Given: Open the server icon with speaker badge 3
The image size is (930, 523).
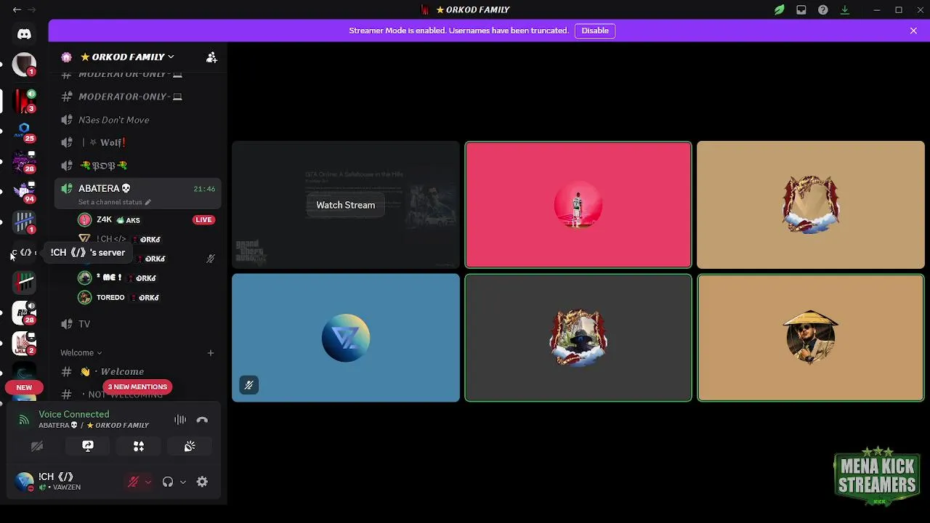Looking at the screenshot, I should (24, 101).
